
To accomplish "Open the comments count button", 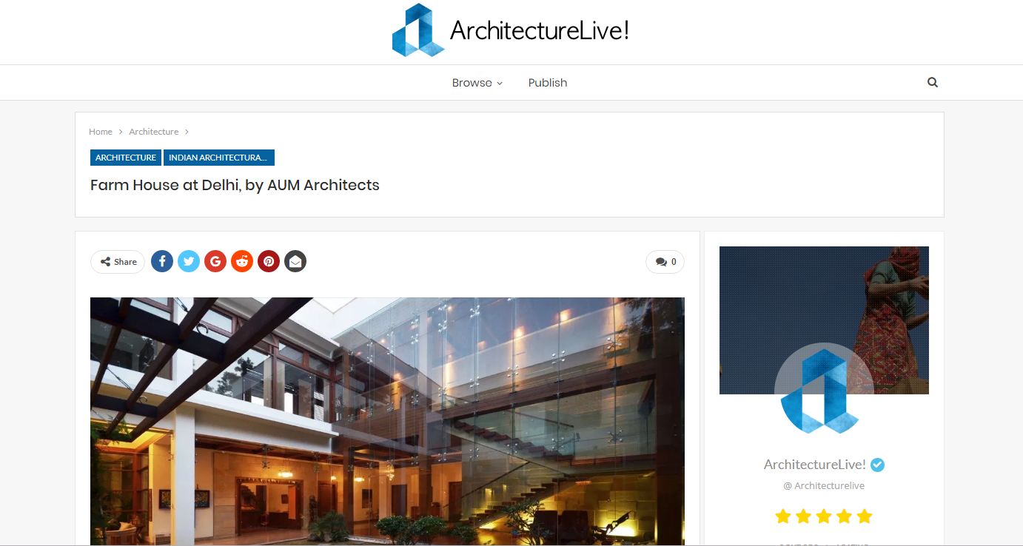I will [665, 262].
